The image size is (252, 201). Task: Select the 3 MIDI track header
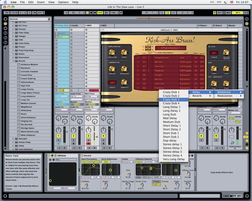(x=92, y=26)
